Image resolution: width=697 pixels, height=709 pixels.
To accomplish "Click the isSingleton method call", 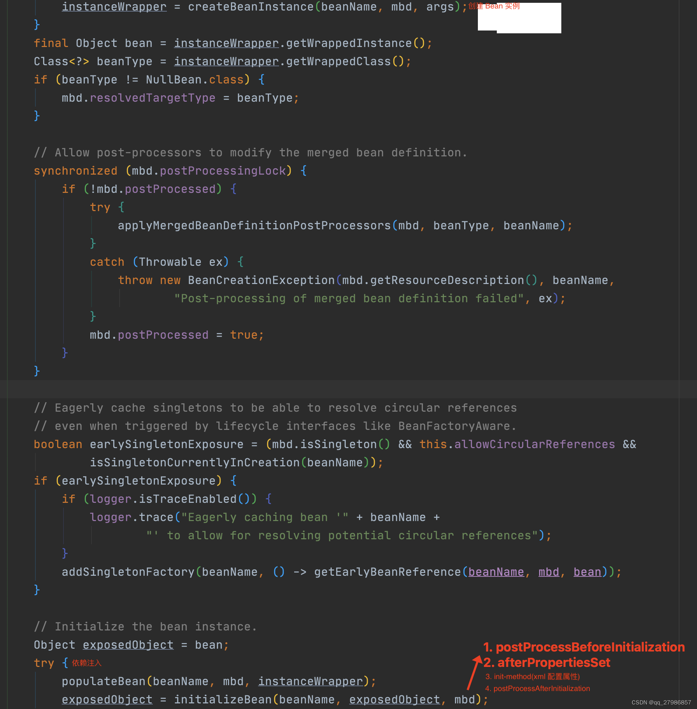I will click(338, 444).
